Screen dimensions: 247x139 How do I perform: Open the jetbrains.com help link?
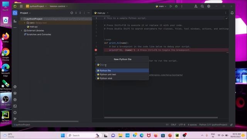[x=166, y=75]
